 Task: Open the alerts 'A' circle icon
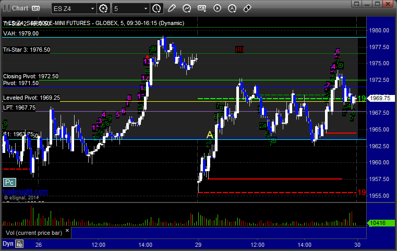point(232,8)
